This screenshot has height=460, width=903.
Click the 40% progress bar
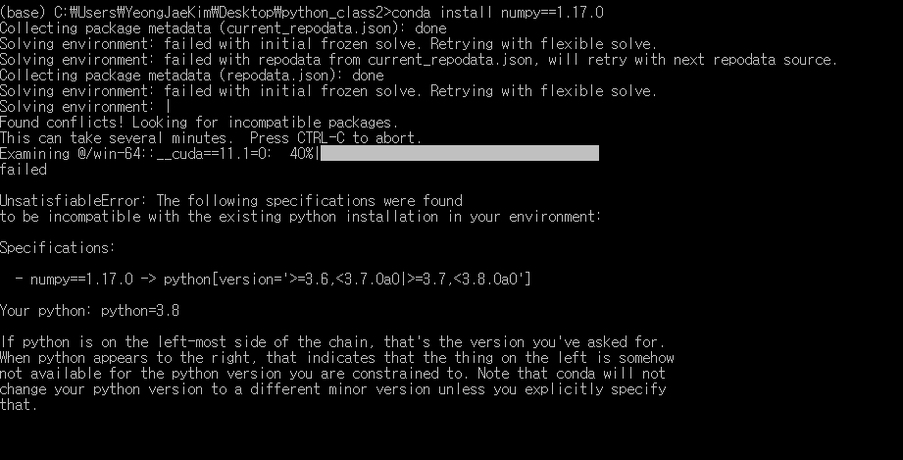[460, 153]
